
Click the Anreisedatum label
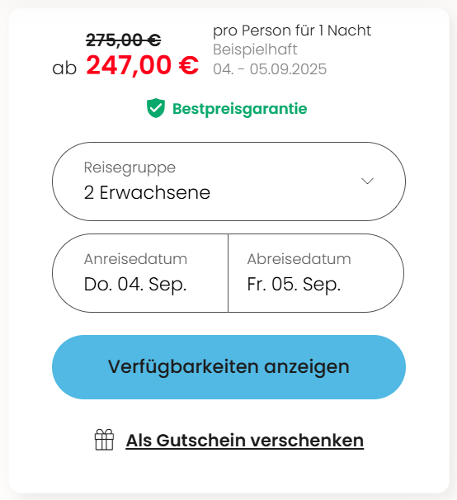point(135,259)
